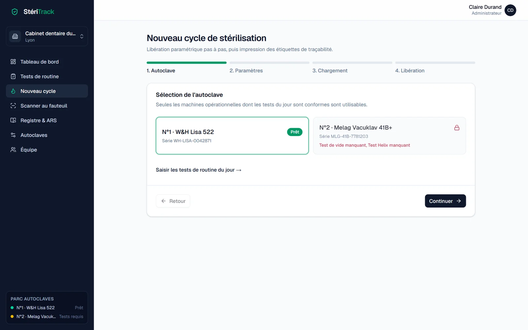This screenshot has width=528, height=330.
Task: Click step 2 Paramètres progress bar
Action: [269, 63]
